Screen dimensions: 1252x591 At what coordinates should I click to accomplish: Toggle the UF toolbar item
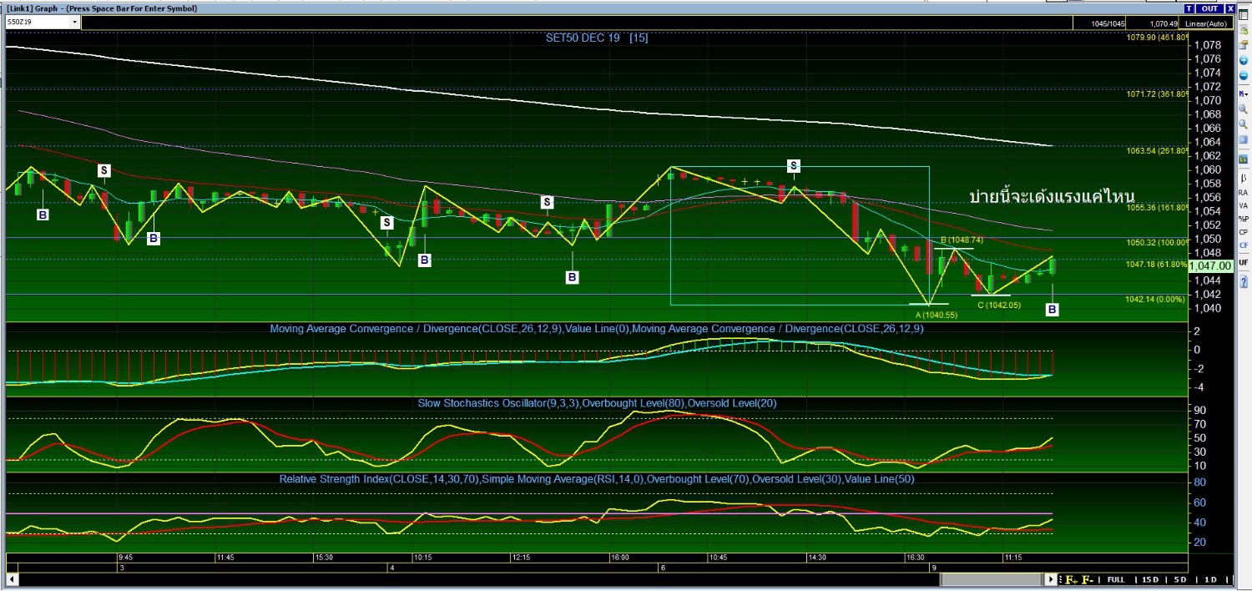click(x=1243, y=262)
